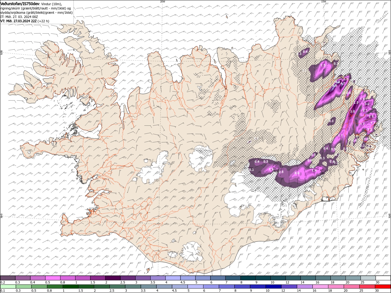
Task: Choose the dark purple upper swatch between 2 and 2.5
Action: pyautogui.click(x=113, y=278)
